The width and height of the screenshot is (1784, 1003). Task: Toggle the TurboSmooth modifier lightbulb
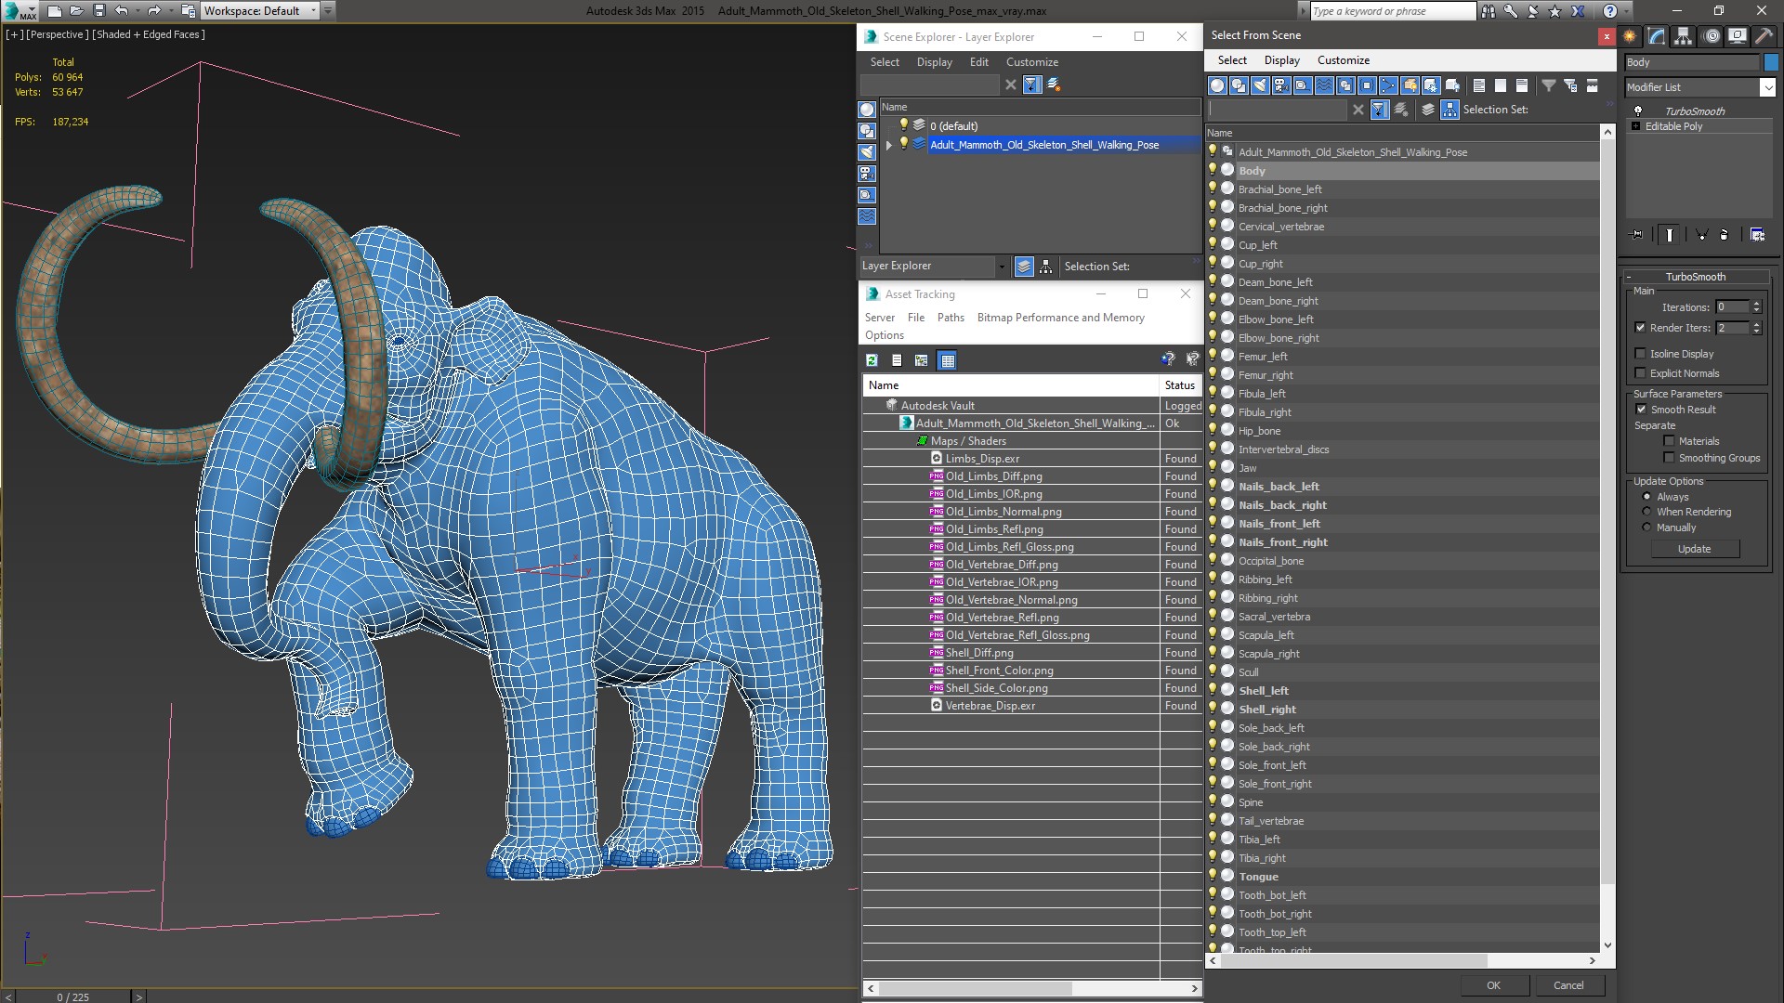coord(1637,111)
